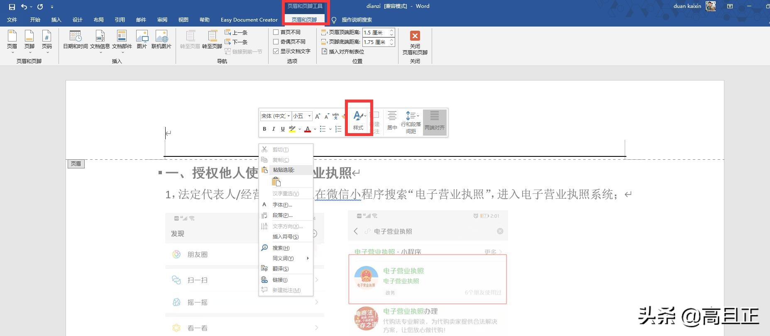This screenshot has height=336, width=770.
Task: Click the red font color A swatch
Action: 308,129
